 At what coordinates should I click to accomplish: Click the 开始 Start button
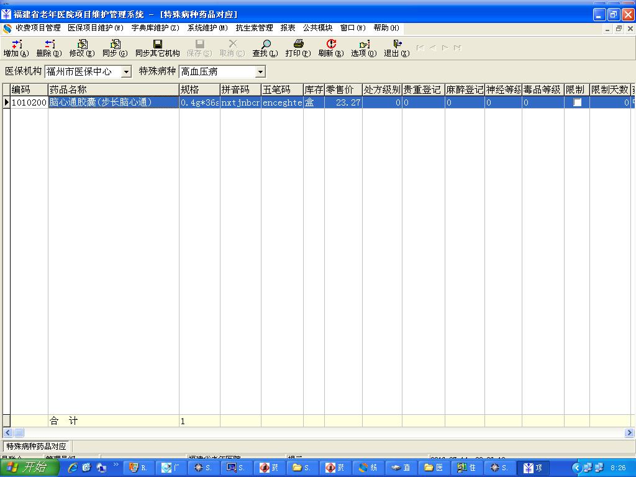coord(29,467)
